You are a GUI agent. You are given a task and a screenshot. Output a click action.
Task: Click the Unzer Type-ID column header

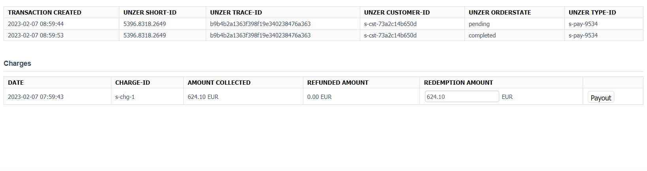pyautogui.click(x=592, y=13)
